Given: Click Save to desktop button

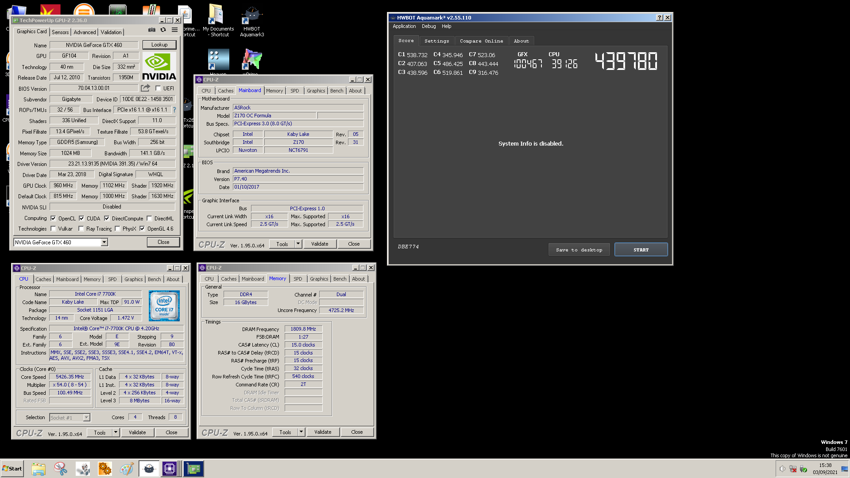Looking at the screenshot, I should tap(579, 250).
